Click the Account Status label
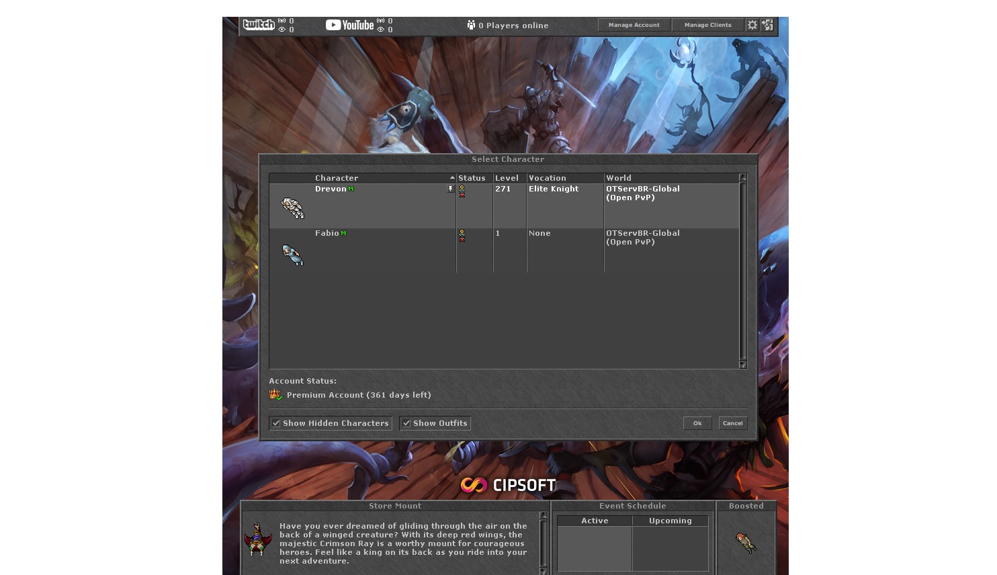 click(x=303, y=381)
